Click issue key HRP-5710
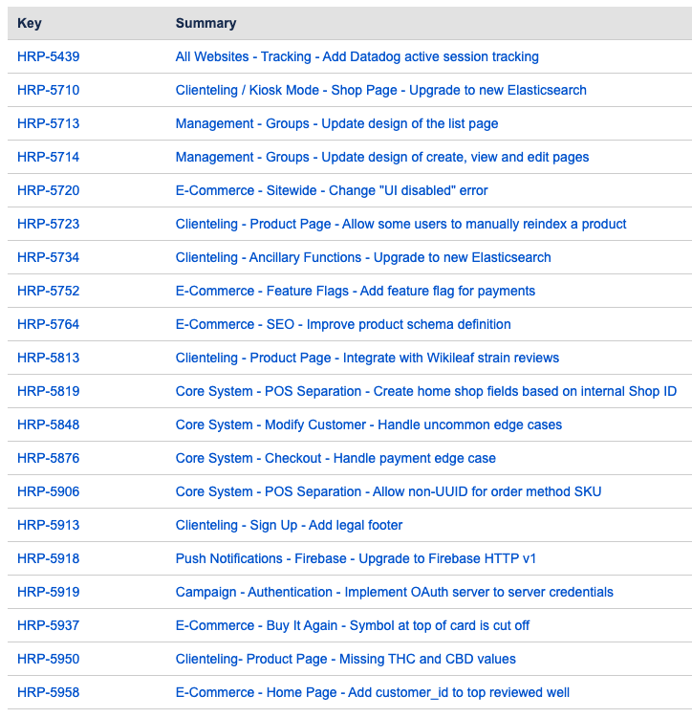This screenshot has width=692, height=718. (x=48, y=90)
